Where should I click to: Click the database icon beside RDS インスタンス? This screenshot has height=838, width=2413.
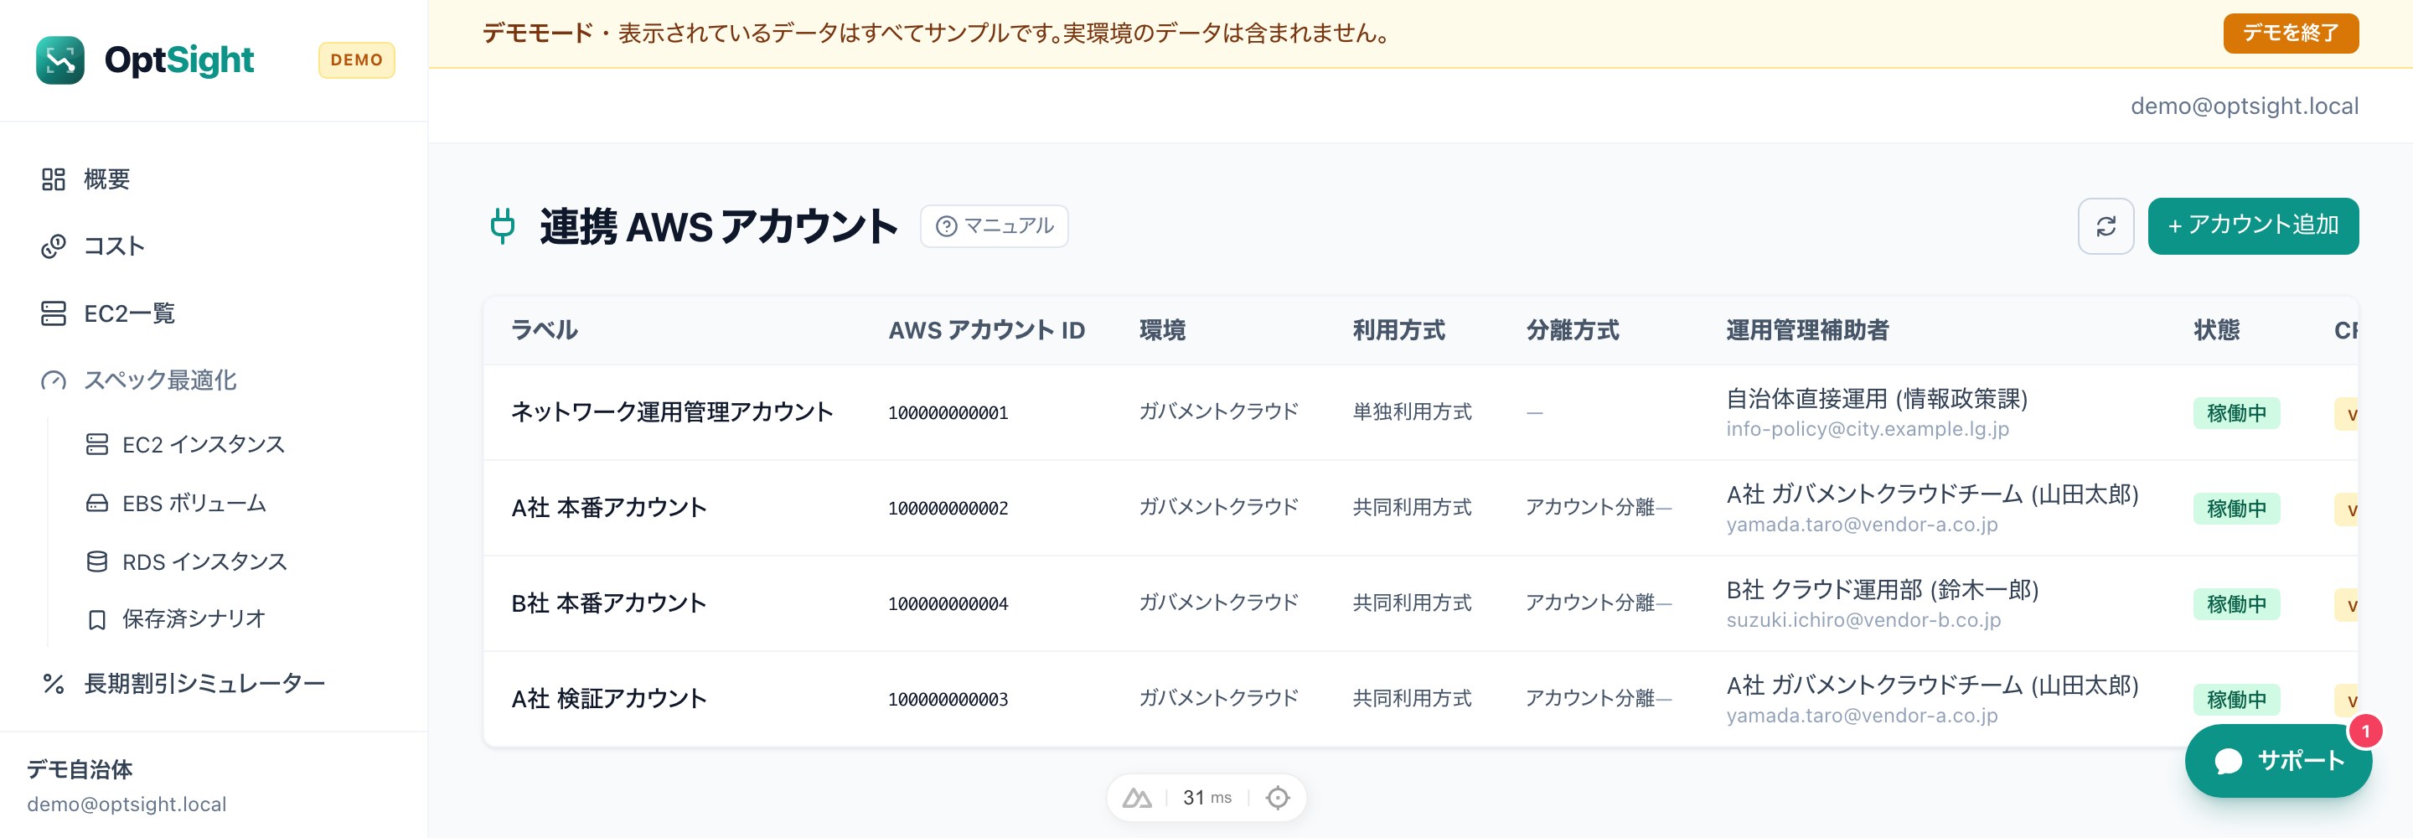point(96,561)
